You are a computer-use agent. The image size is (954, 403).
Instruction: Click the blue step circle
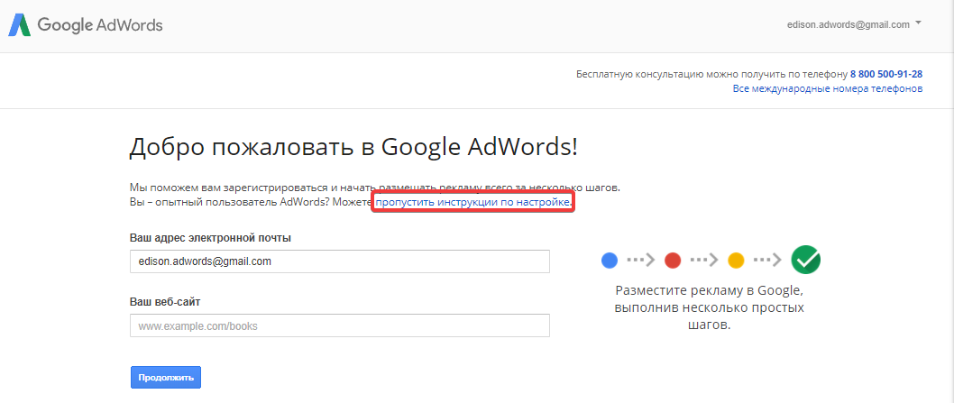pyautogui.click(x=609, y=261)
